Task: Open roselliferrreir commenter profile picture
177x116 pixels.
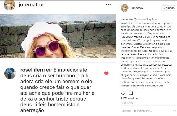Action: point(10,73)
